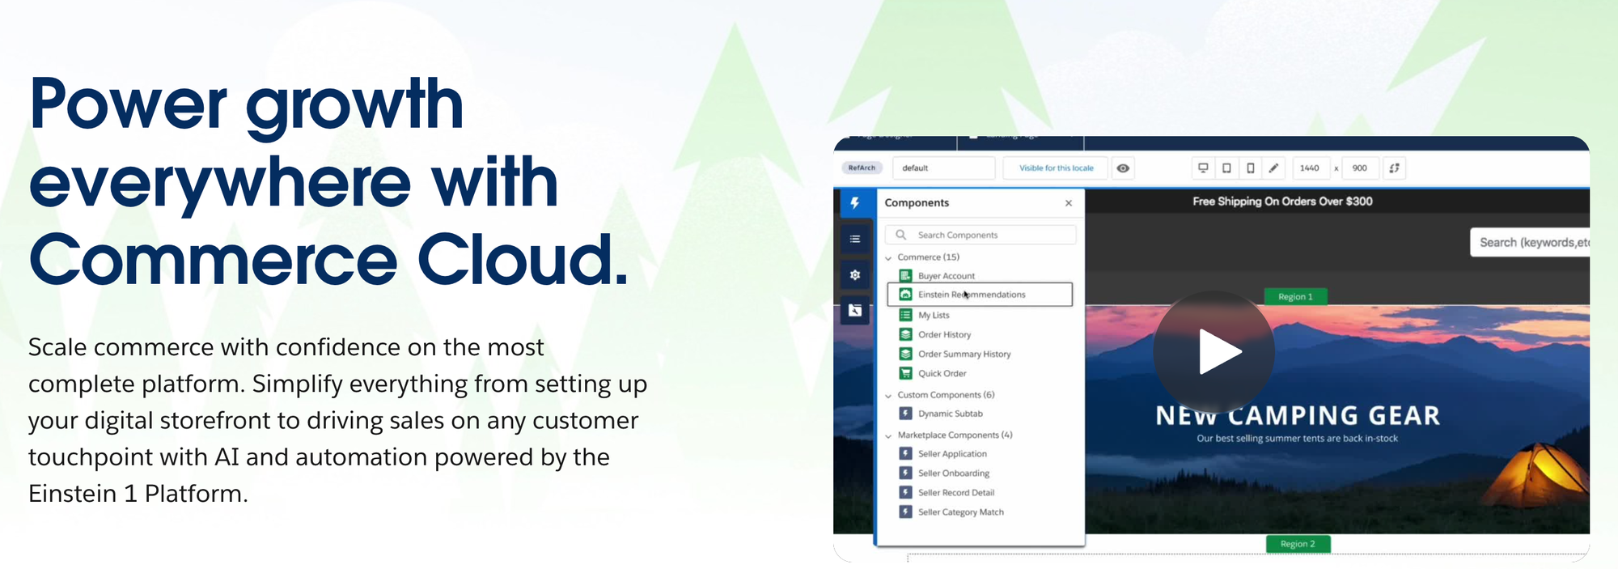Switch to tablet viewport preview
The image size is (1618, 569).
(1226, 168)
